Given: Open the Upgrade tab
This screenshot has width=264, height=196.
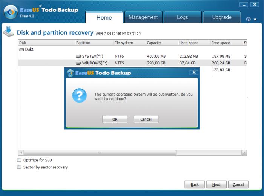Looking at the screenshot, I should [x=222, y=17].
